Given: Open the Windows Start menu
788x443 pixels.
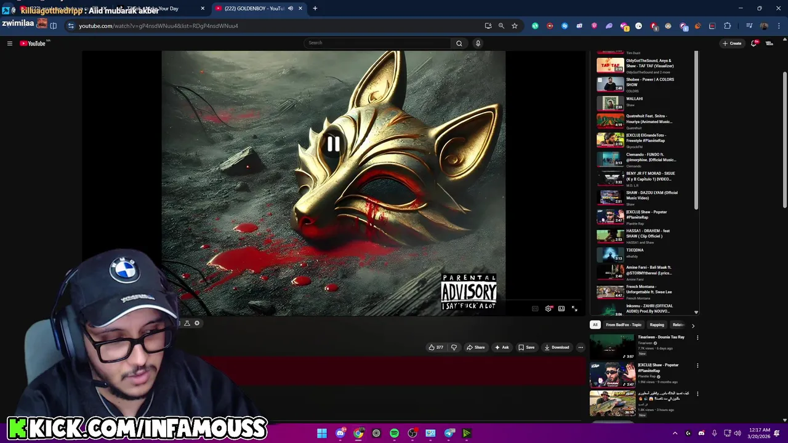Looking at the screenshot, I should [322, 433].
